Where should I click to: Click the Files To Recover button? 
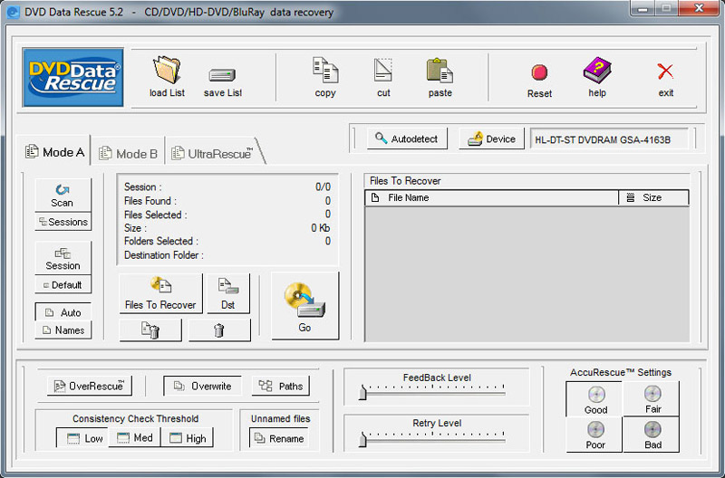point(160,293)
